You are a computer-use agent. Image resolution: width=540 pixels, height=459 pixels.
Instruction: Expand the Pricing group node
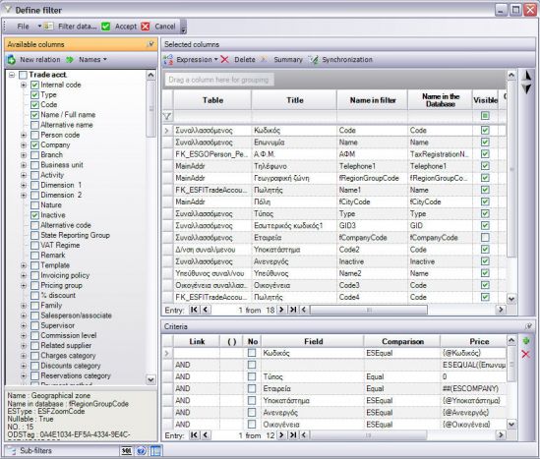tap(24, 286)
